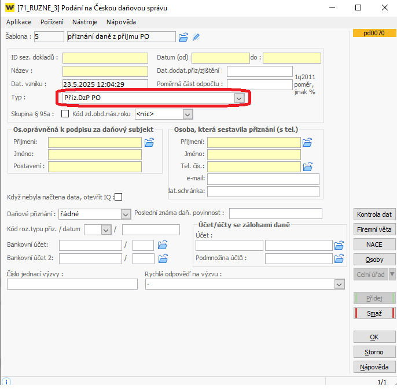Open folder icon beside Bankovní účet 2
The height and width of the screenshot is (389, 397).
tap(163, 258)
